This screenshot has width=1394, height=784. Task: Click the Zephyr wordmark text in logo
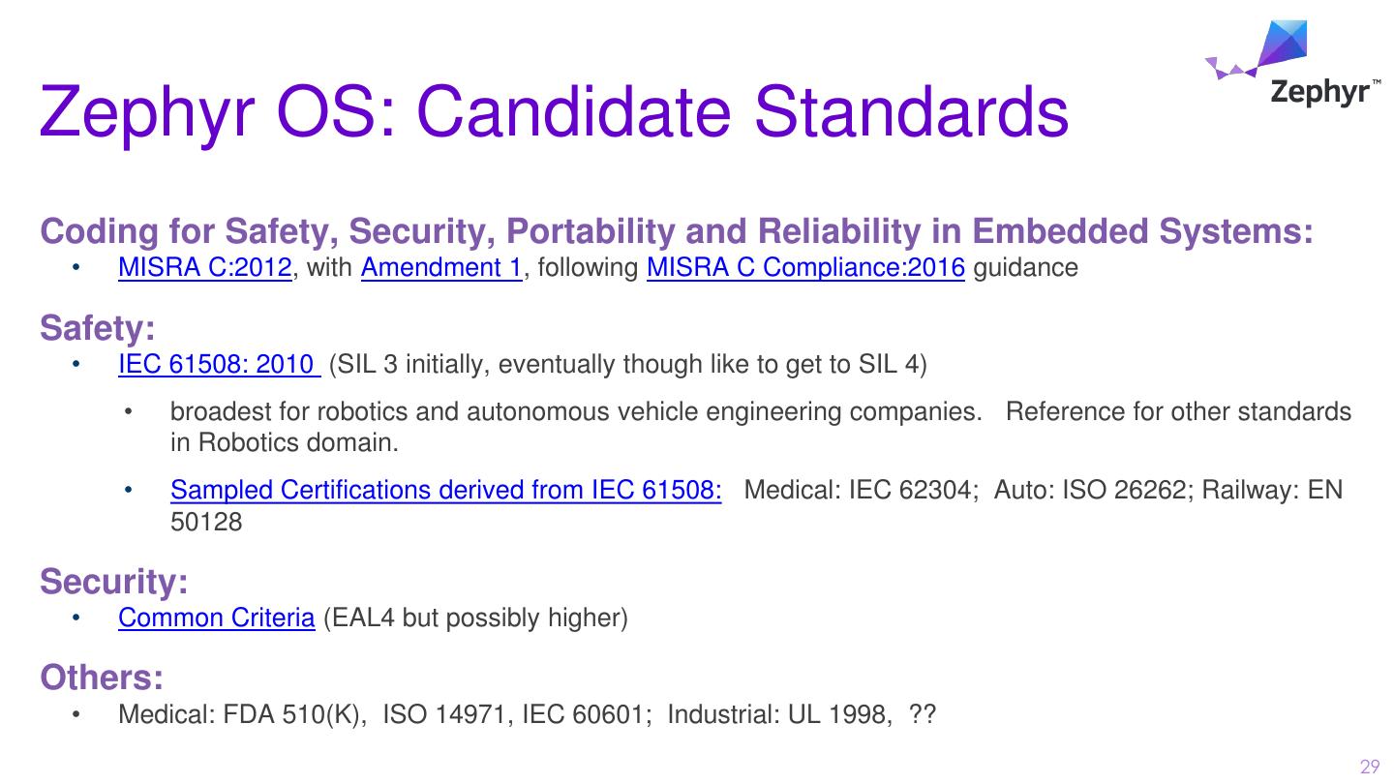click(x=1318, y=93)
